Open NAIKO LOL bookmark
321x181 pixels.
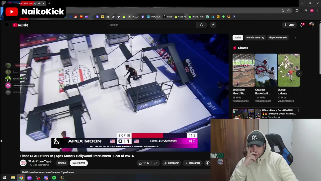153,17
